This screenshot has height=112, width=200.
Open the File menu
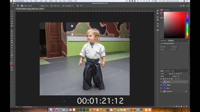click(x=27, y=1)
